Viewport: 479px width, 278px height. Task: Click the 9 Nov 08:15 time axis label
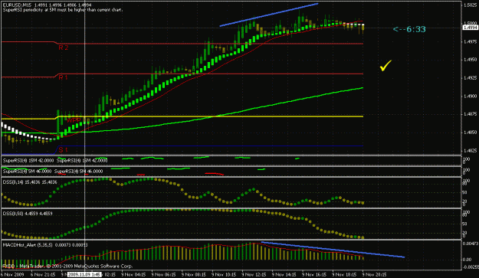[193, 275]
